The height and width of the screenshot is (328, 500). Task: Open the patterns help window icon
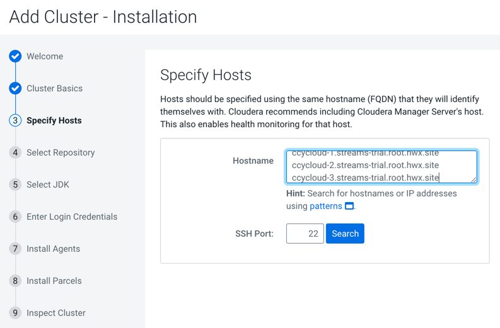(349, 206)
